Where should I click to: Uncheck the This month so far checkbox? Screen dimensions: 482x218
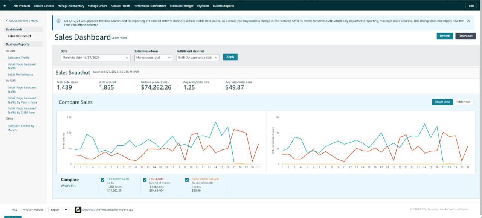click(x=102, y=180)
